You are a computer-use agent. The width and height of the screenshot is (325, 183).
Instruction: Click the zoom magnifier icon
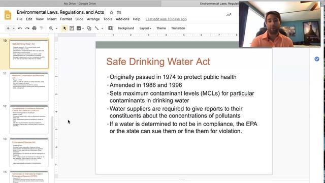tap(51, 28)
